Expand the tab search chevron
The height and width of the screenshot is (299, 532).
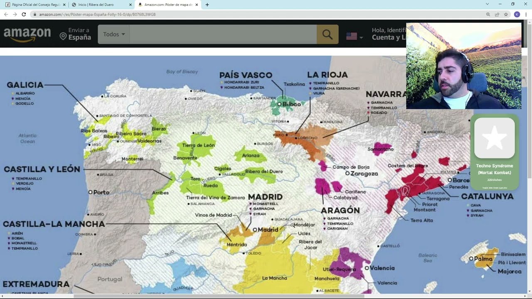pos(487,4)
